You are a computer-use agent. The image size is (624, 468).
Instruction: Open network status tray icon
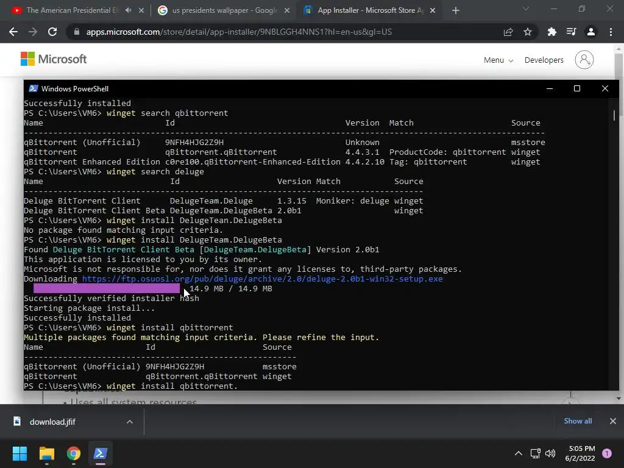pos(535,453)
